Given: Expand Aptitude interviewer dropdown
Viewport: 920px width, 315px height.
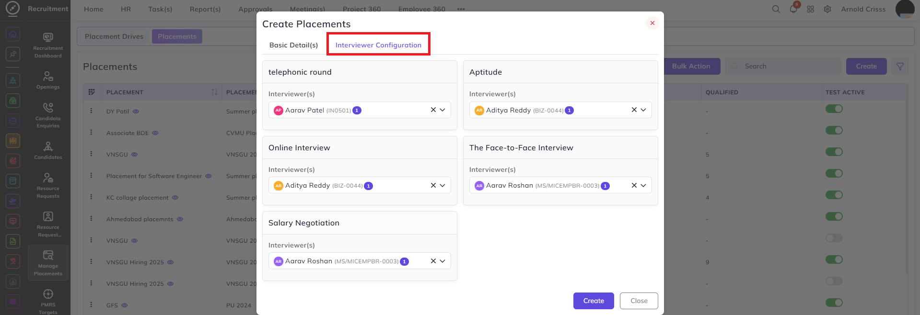Looking at the screenshot, I should pos(643,110).
